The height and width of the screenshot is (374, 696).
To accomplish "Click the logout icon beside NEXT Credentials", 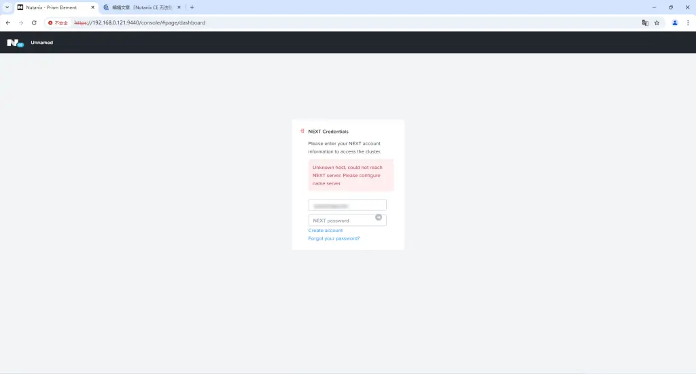I will (x=302, y=131).
